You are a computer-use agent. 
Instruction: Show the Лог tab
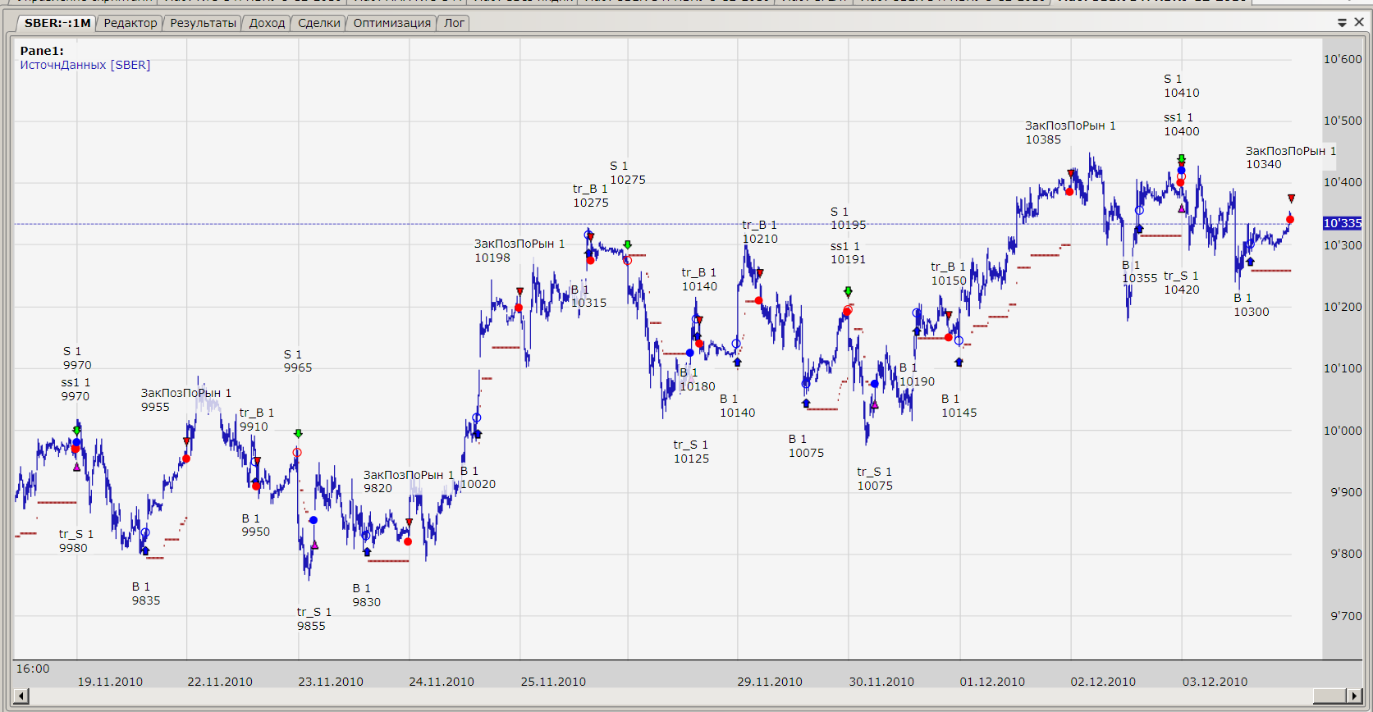click(x=454, y=23)
